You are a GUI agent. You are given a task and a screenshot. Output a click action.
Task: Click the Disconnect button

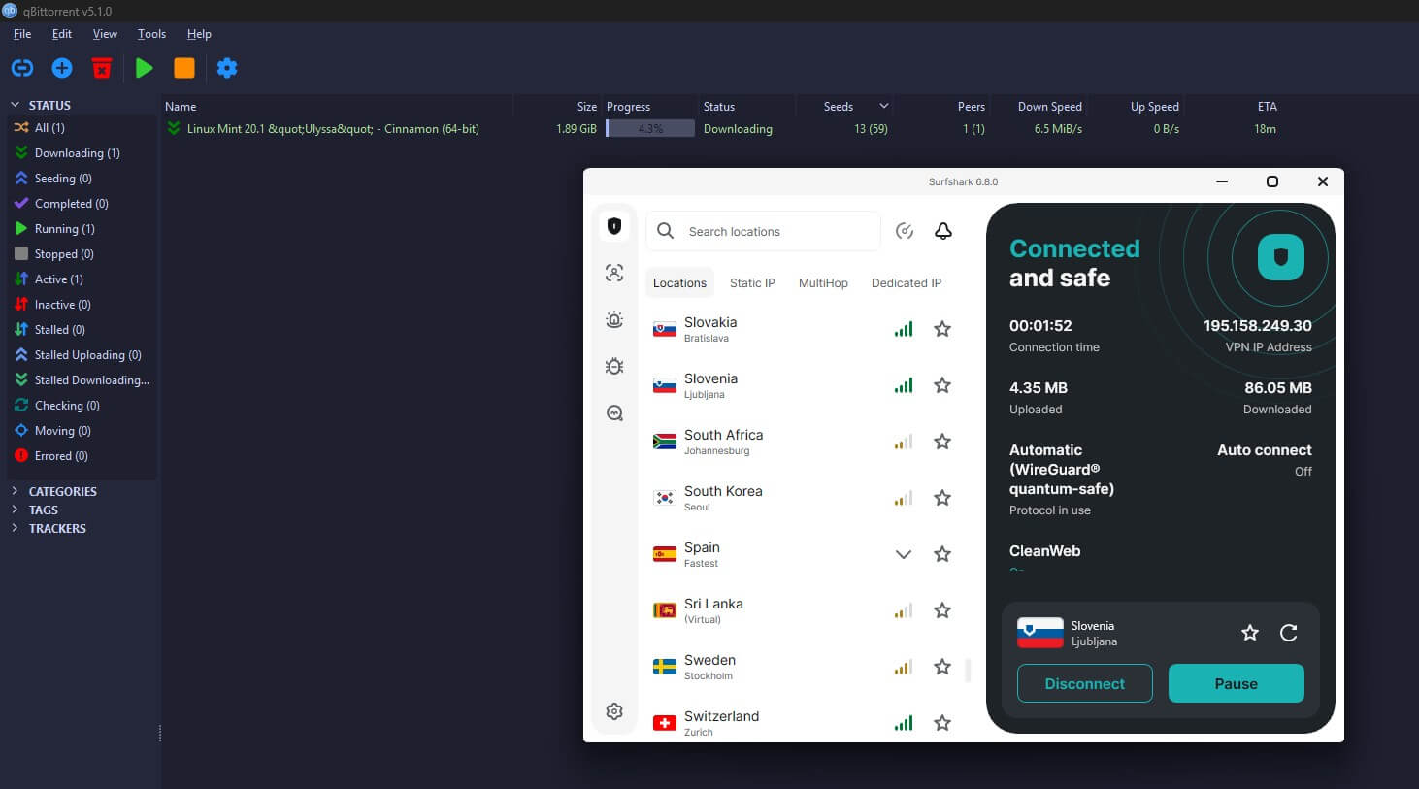tap(1085, 683)
